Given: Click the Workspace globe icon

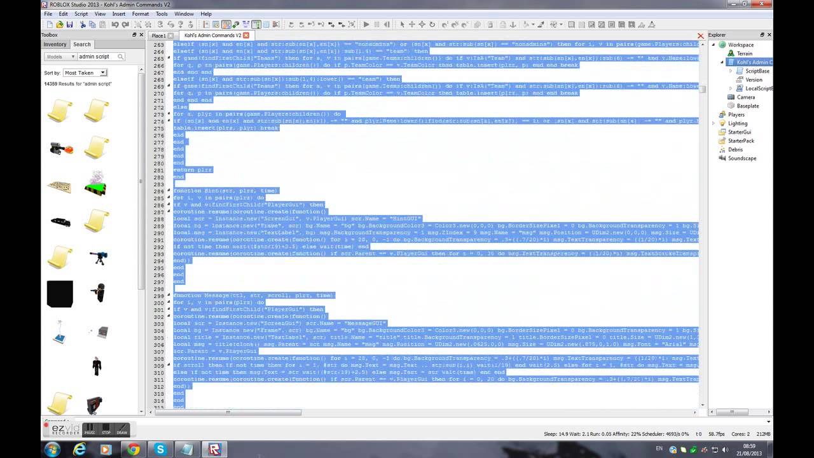Looking at the screenshot, I should 722,45.
